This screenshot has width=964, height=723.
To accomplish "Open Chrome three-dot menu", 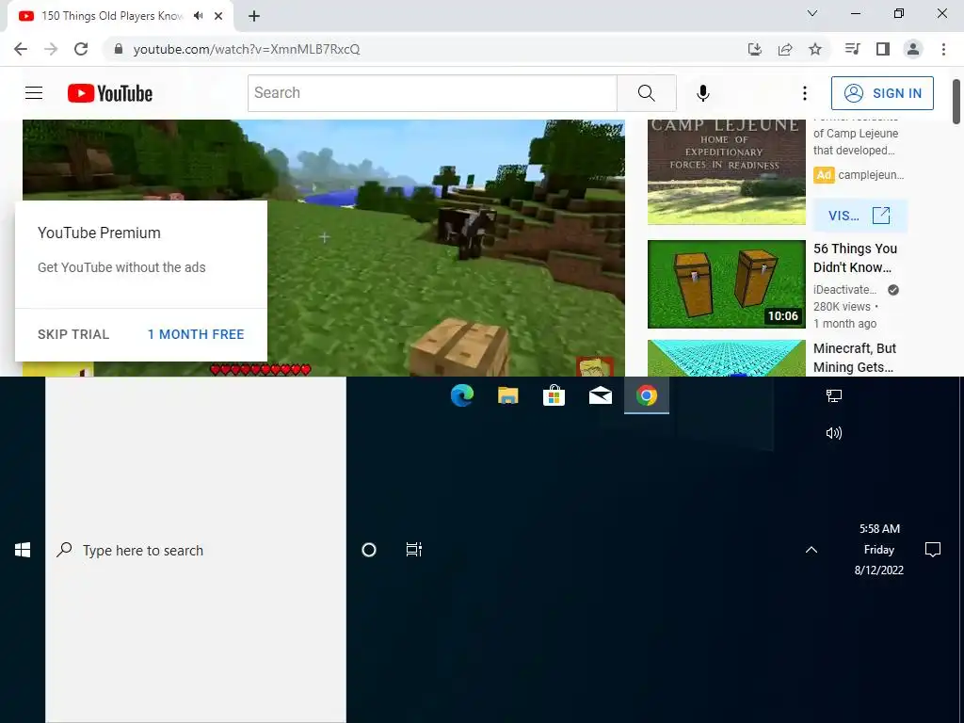I will coord(943,49).
